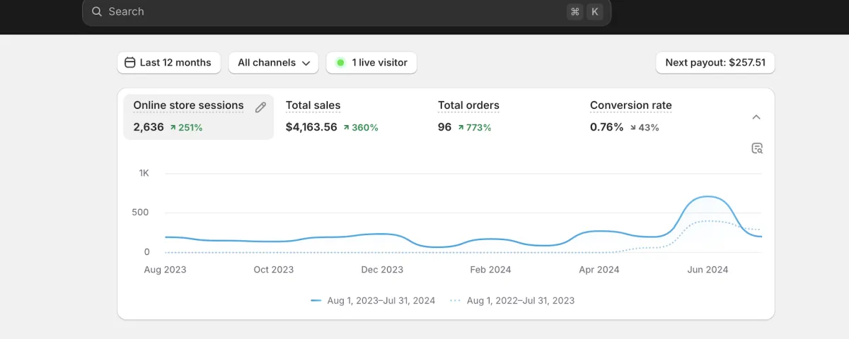Click the search magnifier icon
This screenshot has height=339, width=849.
(x=97, y=11)
